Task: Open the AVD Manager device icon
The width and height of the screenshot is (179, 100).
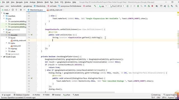Action: click(168, 6)
